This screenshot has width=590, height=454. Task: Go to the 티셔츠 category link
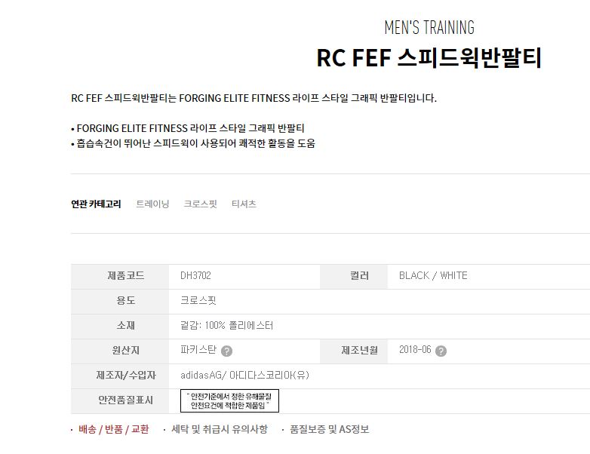click(x=244, y=204)
